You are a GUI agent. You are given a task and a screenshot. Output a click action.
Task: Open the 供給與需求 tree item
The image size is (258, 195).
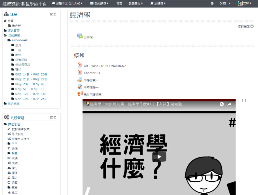(x=23, y=64)
